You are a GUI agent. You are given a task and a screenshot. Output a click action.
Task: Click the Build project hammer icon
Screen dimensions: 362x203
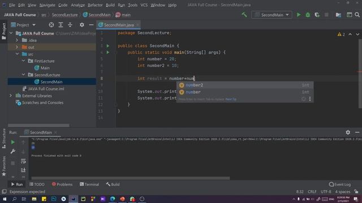coord(244,15)
